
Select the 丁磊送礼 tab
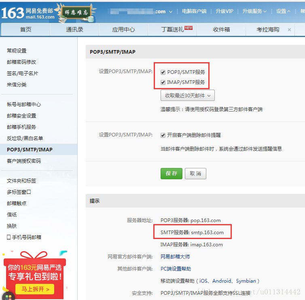[172, 29]
